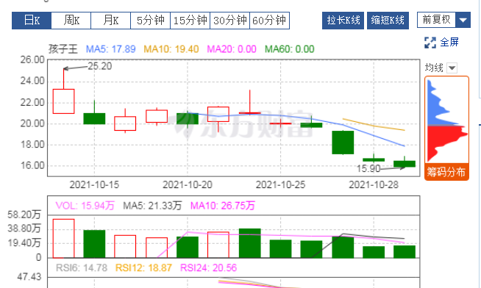Switch to the 月K monthly chart tab
Screen dimensions: 481x288
tap(111, 21)
